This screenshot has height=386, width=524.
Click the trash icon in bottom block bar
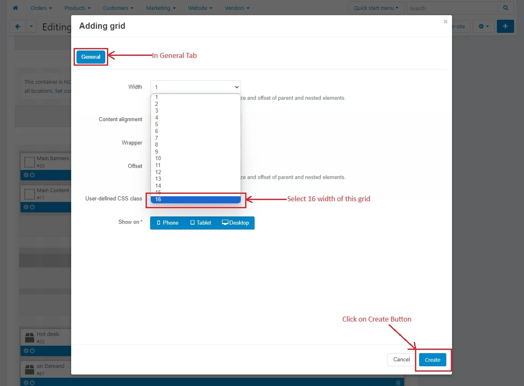(398, 383)
